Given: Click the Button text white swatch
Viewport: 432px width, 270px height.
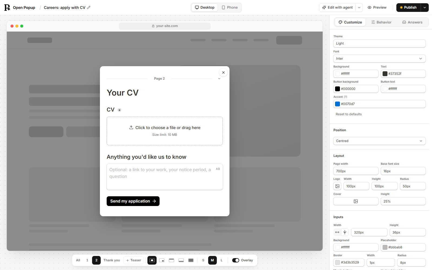Looking at the screenshot, I should pyautogui.click(x=385, y=89).
